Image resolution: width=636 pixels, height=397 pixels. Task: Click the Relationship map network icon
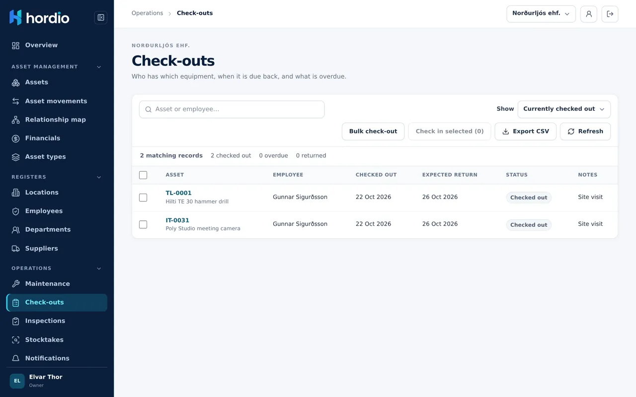[16, 120]
